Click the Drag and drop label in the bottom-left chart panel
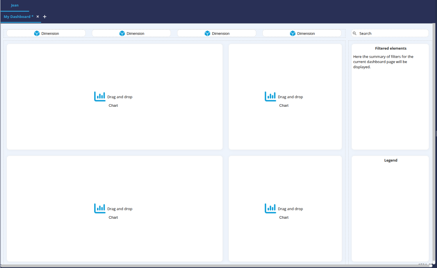This screenshot has height=268, width=437. tap(120, 209)
